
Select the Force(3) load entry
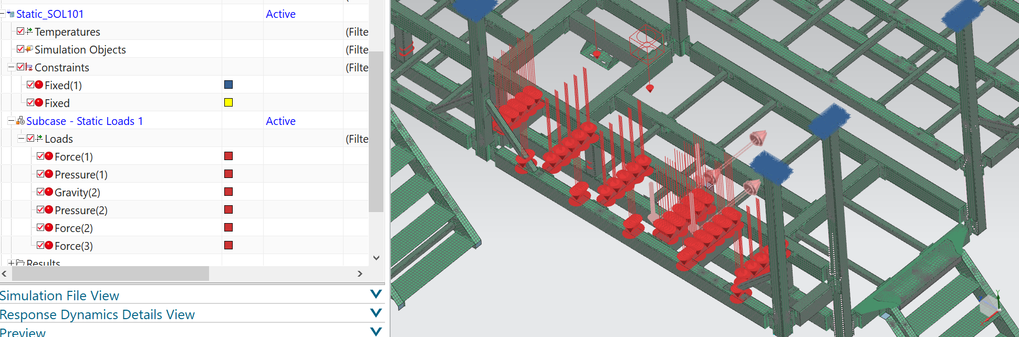74,246
